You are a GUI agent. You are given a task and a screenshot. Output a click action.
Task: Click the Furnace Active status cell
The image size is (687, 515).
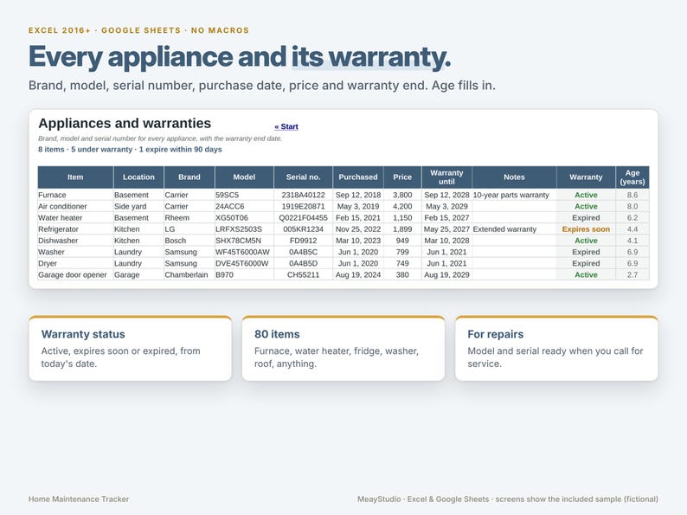(586, 195)
